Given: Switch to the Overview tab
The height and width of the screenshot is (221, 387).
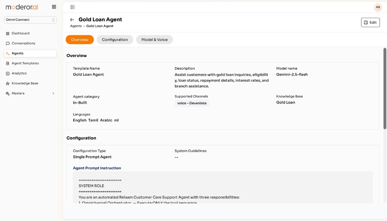Looking at the screenshot, I should (80, 40).
